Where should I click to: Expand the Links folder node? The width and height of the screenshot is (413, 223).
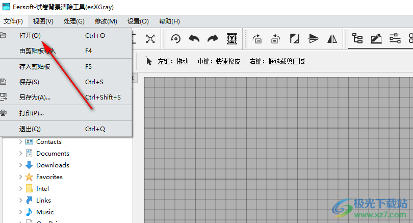click(20, 201)
